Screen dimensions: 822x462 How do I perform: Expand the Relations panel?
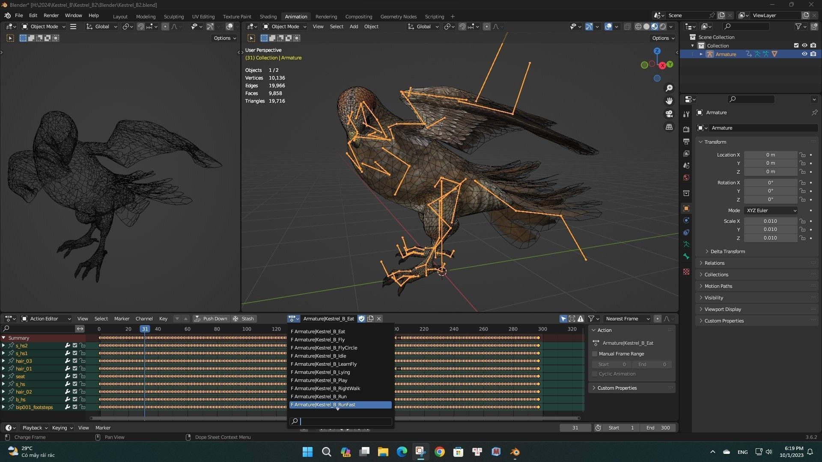(714, 263)
